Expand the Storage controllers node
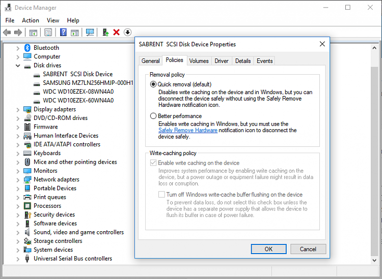 pyautogui.click(x=18, y=241)
